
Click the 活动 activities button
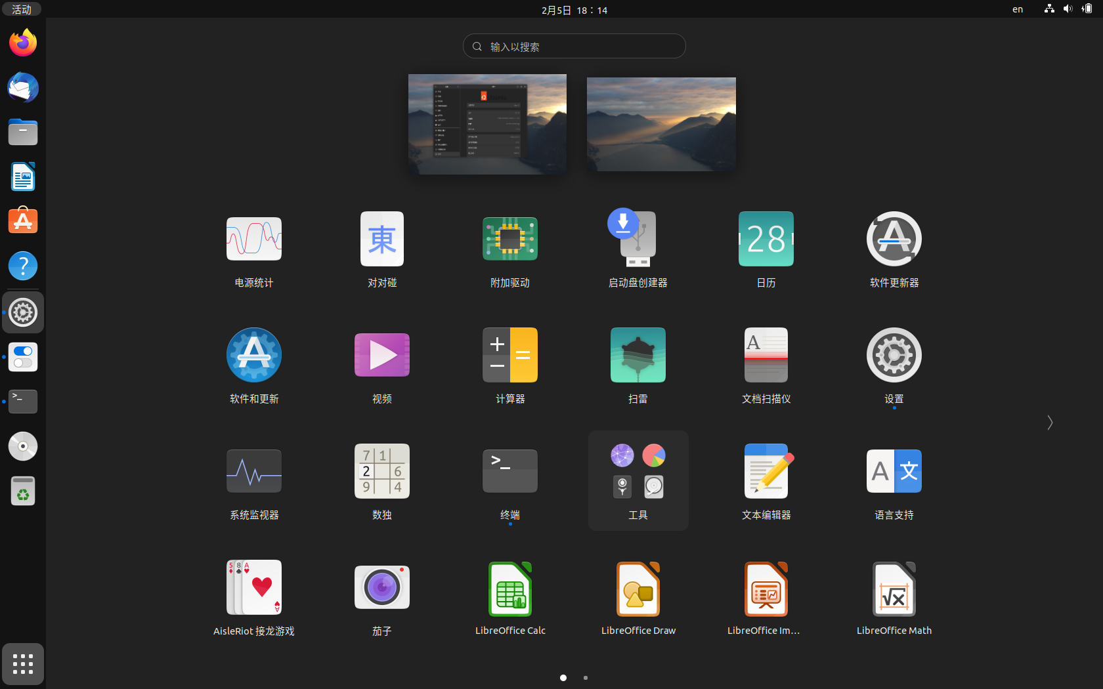click(22, 9)
